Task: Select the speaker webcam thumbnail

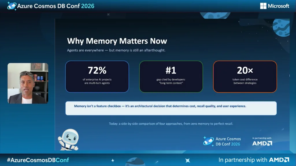Action: tap(28, 83)
